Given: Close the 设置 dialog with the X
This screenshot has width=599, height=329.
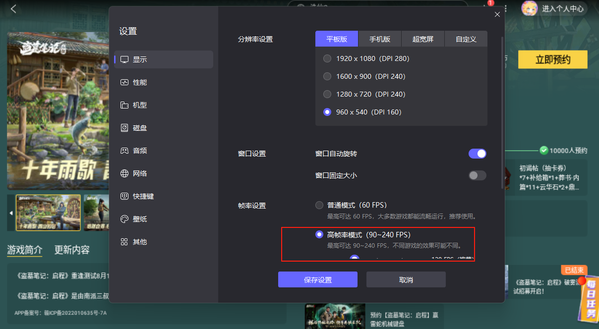Looking at the screenshot, I should point(497,14).
